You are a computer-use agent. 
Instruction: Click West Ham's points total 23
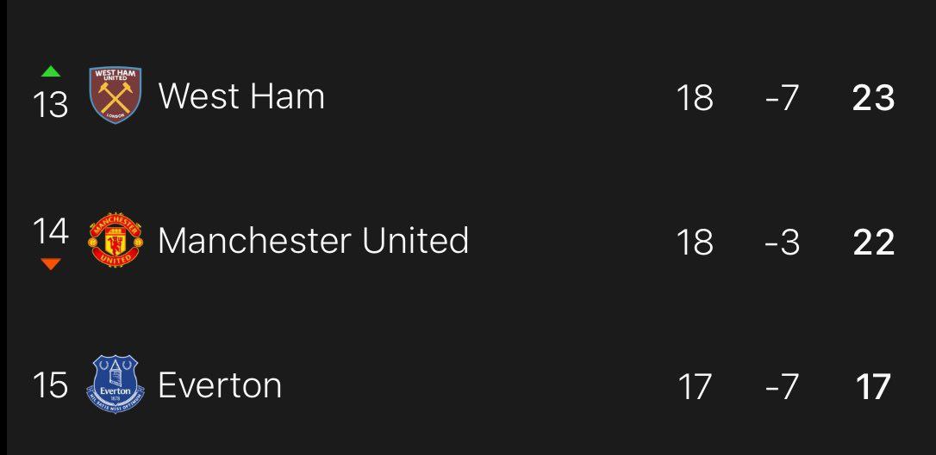click(873, 98)
